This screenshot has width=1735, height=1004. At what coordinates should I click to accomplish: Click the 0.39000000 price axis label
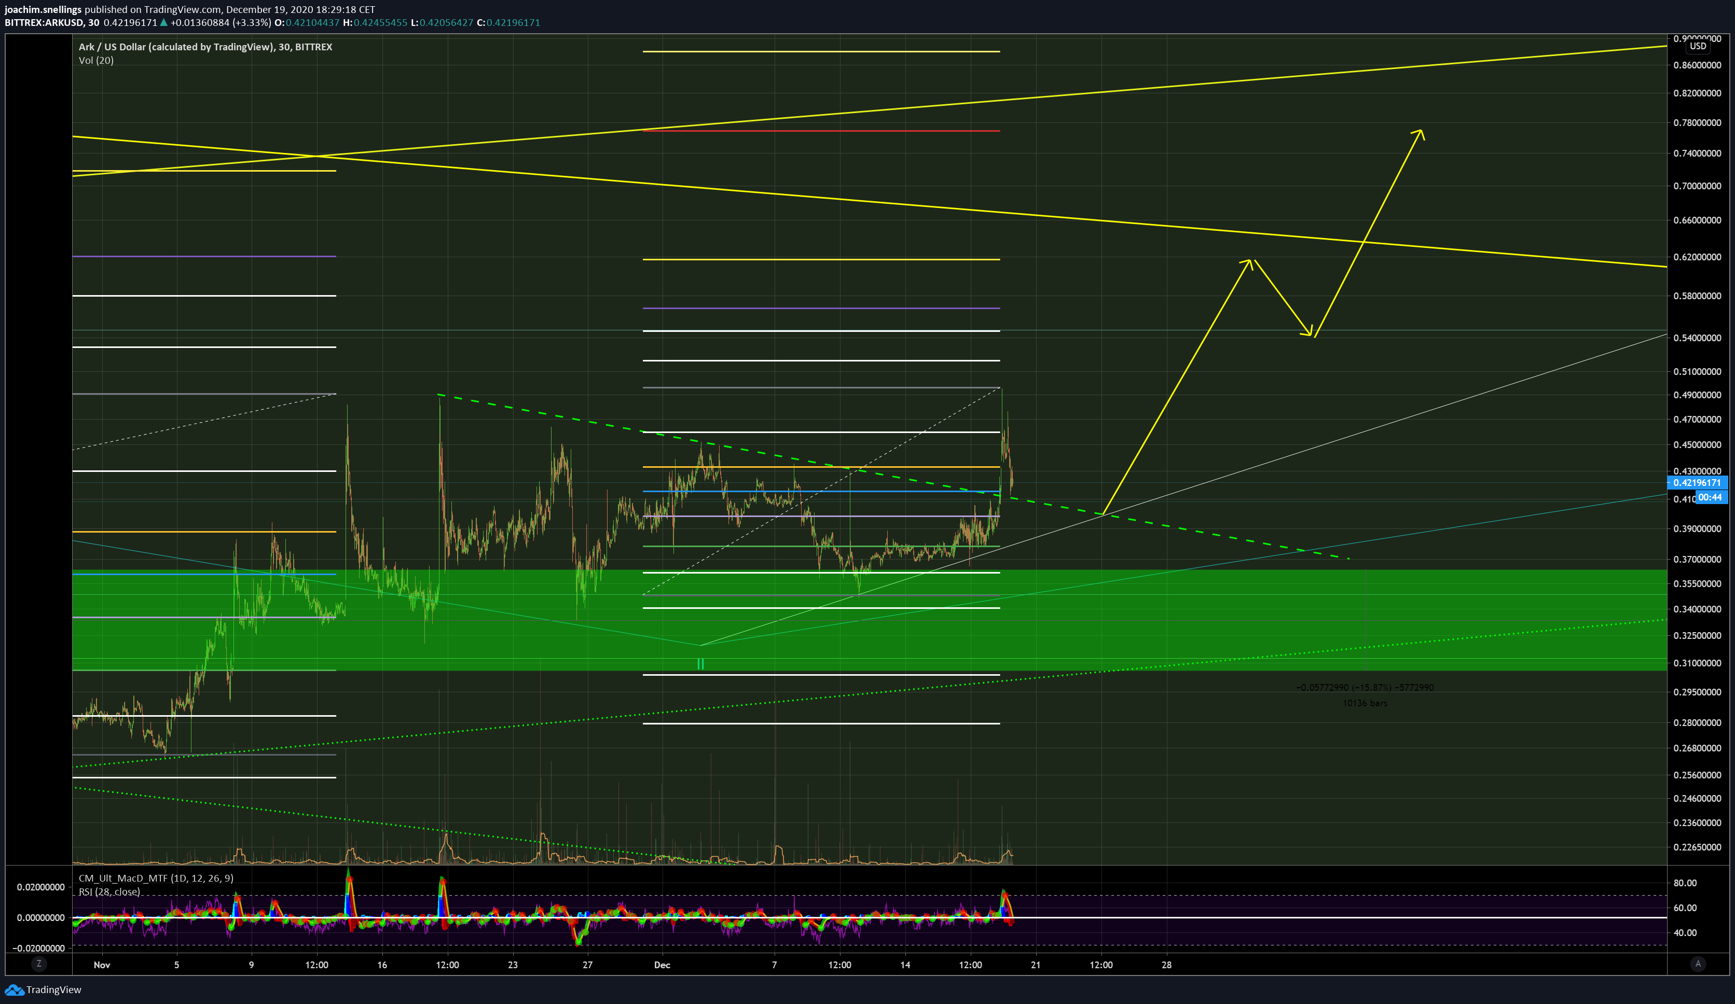coord(1697,528)
